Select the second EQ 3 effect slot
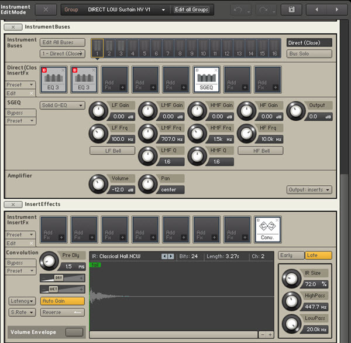351x343 pixels. pos(84,81)
